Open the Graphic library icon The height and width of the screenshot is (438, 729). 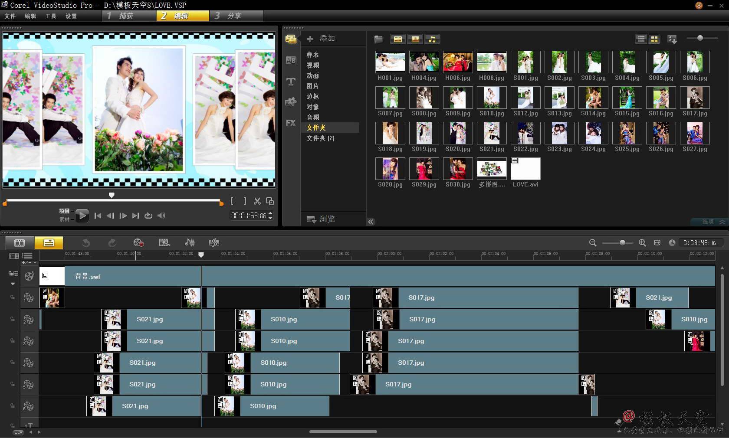click(x=291, y=102)
